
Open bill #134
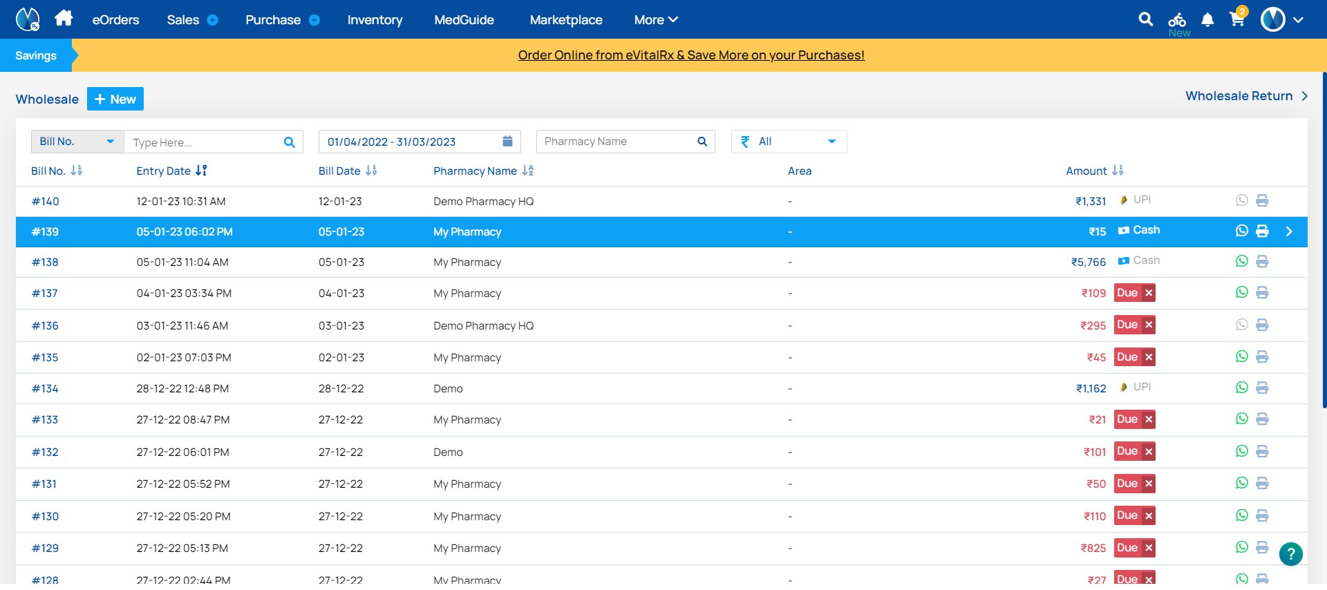(x=45, y=388)
